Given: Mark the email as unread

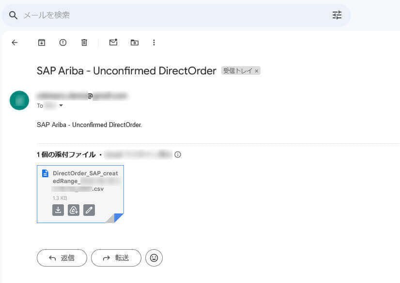Looking at the screenshot, I should pos(113,42).
